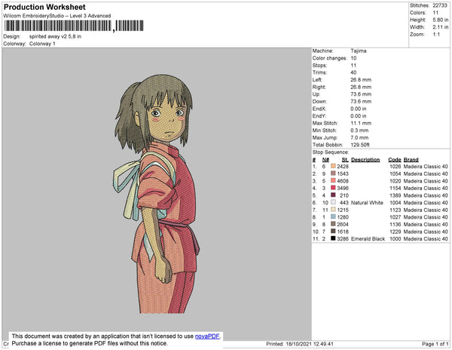Select the Emerald Black color swatch
The image size is (452, 350).
tap(333, 238)
